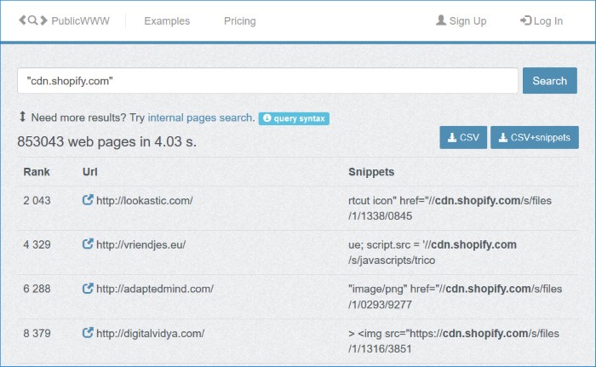Viewport: 596px width, 367px height.
Task: Click the up-down arrow icon beside Need more results
Action: tap(22, 117)
